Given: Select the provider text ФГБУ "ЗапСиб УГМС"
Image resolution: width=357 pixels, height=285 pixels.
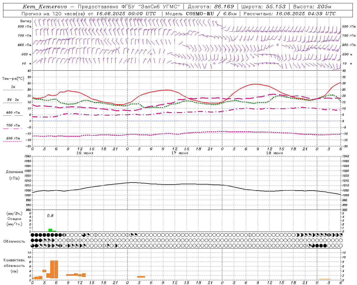Looking at the screenshot, I should pyautogui.click(x=151, y=7).
